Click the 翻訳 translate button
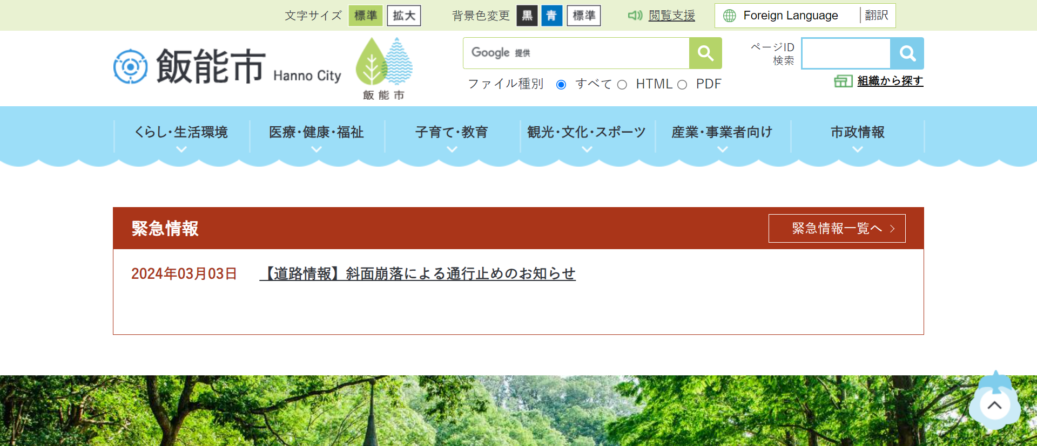 point(876,16)
